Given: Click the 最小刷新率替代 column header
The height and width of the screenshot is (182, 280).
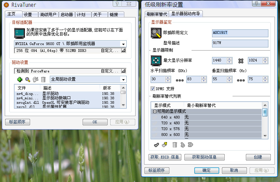Looking at the screenshot, I should point(223,106).
